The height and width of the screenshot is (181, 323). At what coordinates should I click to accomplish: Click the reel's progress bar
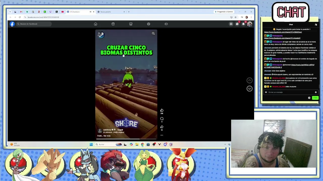(x=126, y=139)
